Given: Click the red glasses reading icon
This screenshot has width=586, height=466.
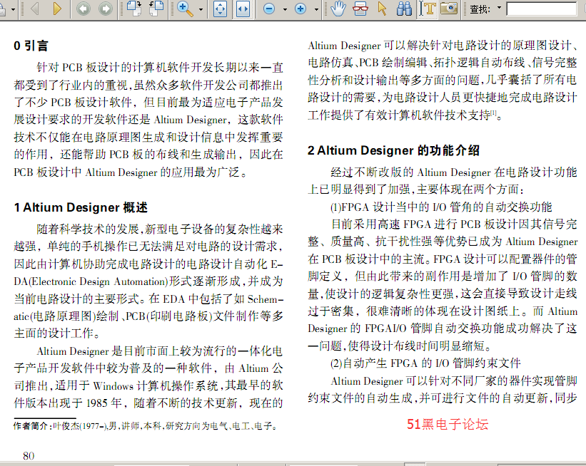Looking at the screenshot, I should tap(360, 9).
